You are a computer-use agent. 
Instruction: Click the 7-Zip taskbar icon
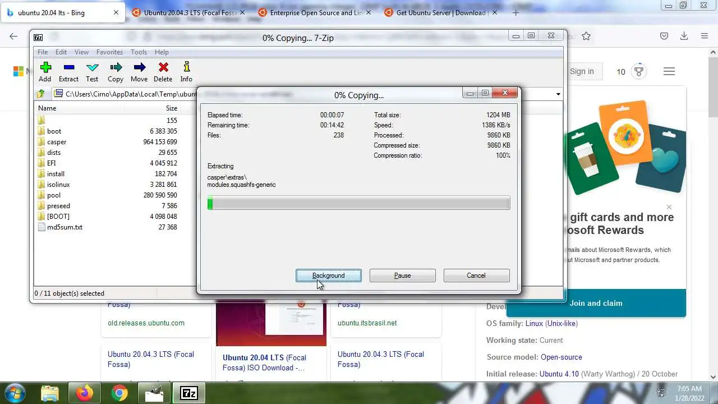pos(188,393)
